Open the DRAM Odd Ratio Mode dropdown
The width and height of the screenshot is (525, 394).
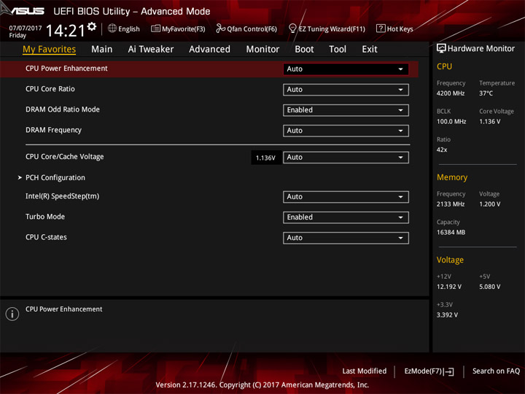[x=346, y=110]
